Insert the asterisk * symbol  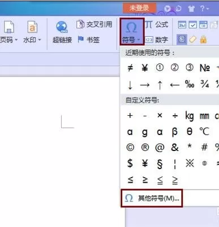(x=190, y=146)
